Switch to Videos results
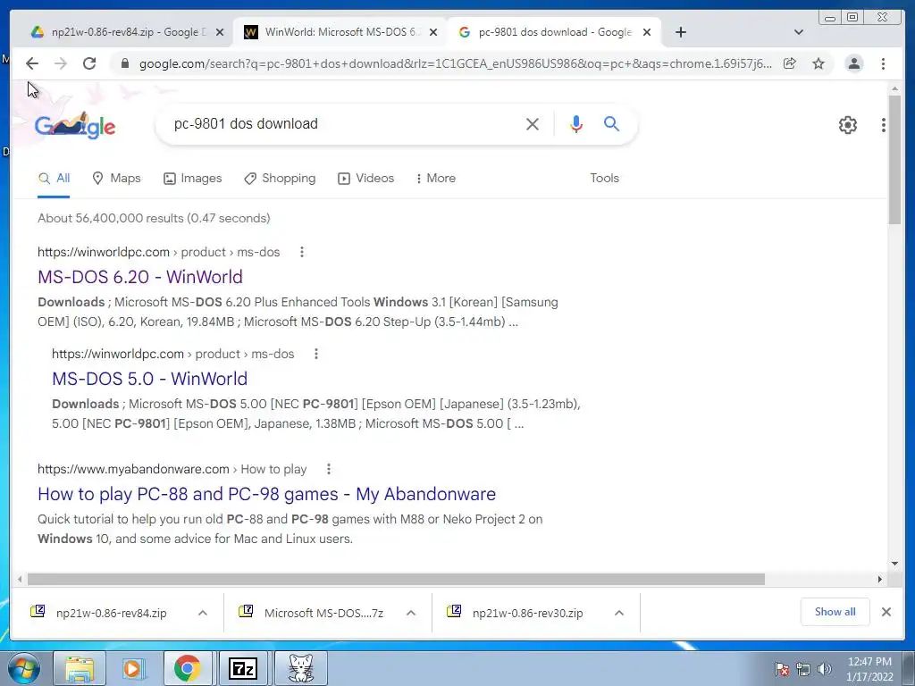 365,179
